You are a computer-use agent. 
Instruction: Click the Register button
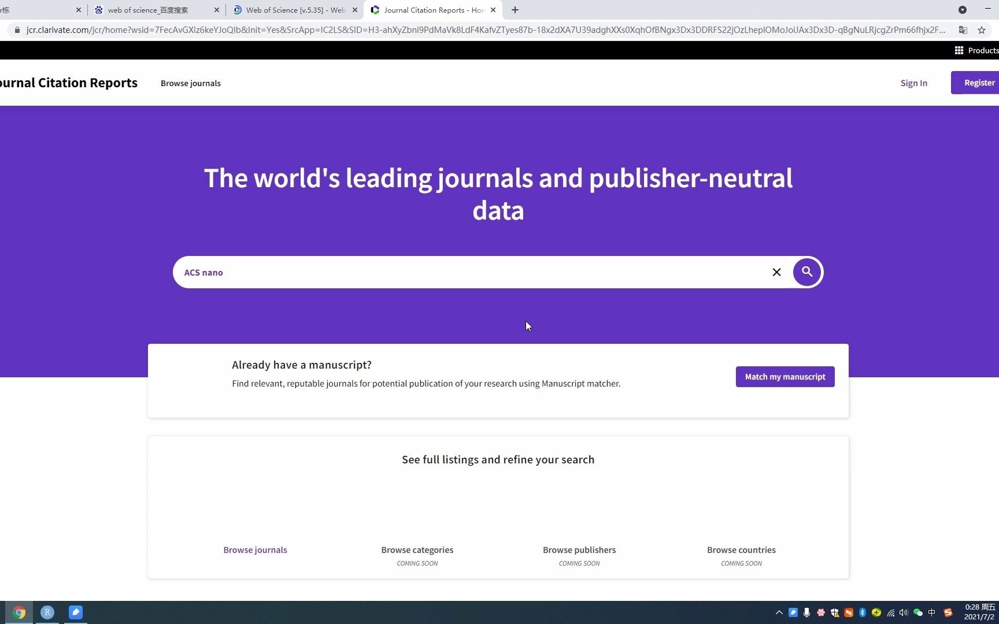click(976, 83)
